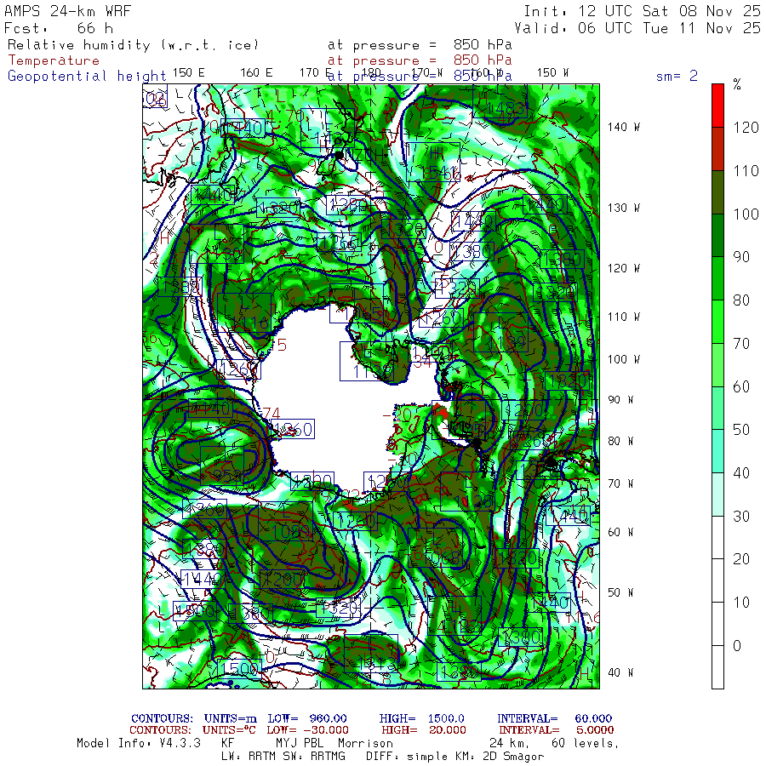
Task: Click the 'LW: RRTM SW: RRTMG' text
Action: click(283, 757)
